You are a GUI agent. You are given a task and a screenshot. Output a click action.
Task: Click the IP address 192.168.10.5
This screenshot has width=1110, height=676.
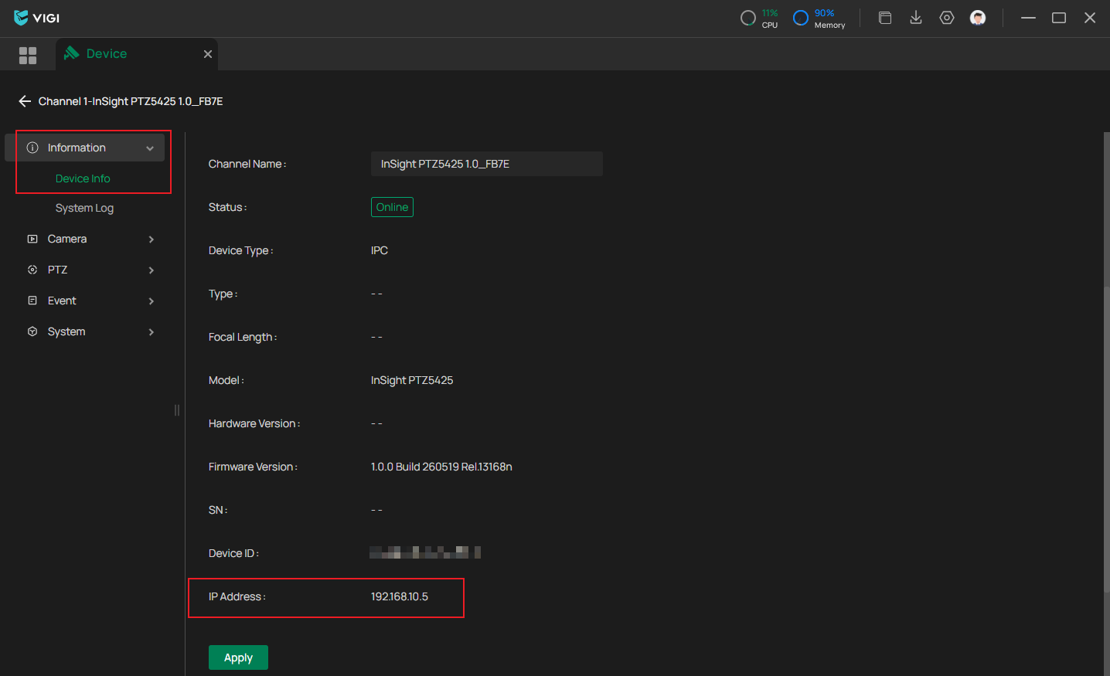click(400, 596)
